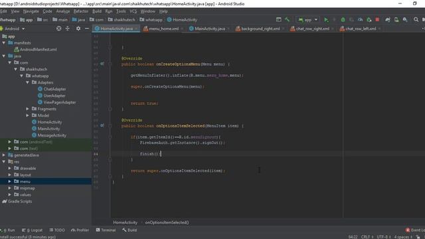This screenshot has width=425, height=239.
Task: Click the CRLF line separator status entry
Action: point(367,237)
